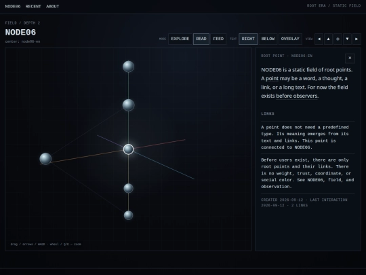Pan view right with right arrow
Screen dimensions: 366x275
(x=357, y=39)
